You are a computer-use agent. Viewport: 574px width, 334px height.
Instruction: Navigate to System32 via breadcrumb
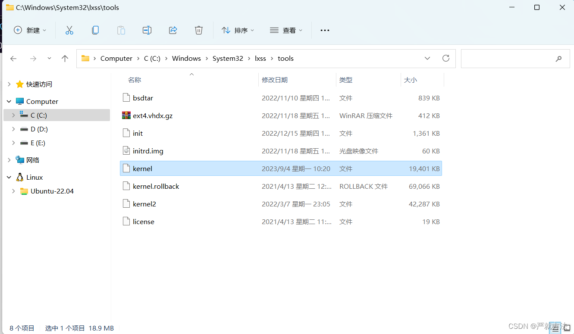pos(228,58)
